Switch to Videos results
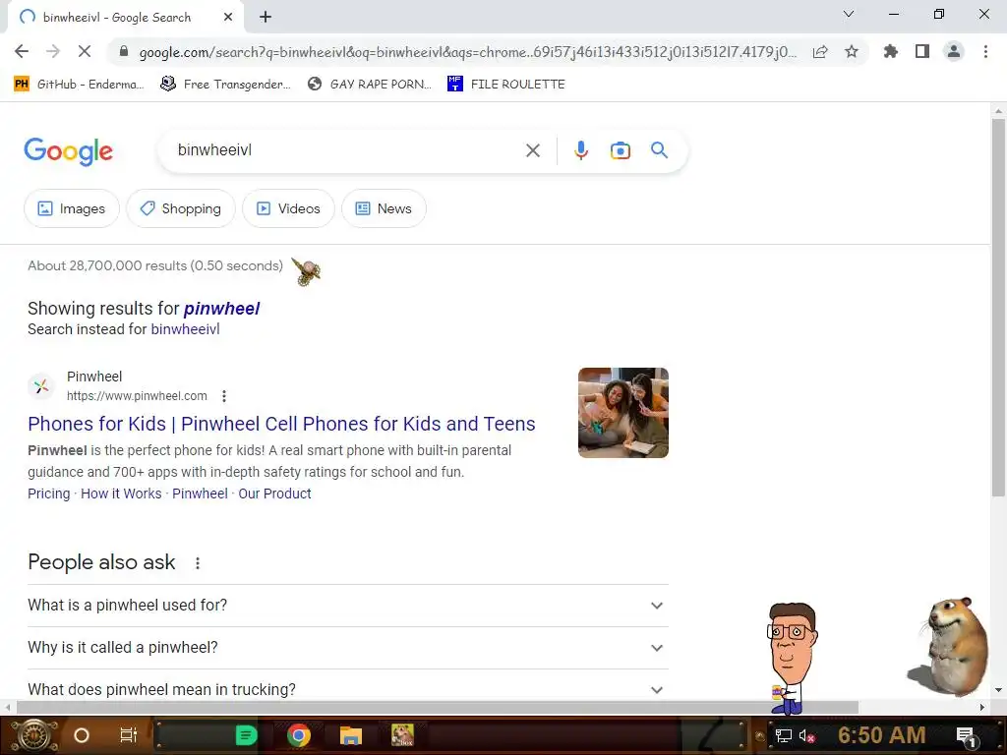This screenshot has width=1007, height=755. (x=288, y=208)
